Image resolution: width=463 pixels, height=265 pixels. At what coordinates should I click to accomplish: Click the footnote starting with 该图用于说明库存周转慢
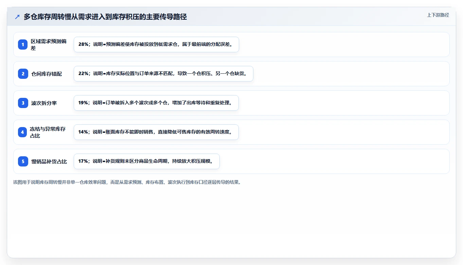[x=127, y=182]
